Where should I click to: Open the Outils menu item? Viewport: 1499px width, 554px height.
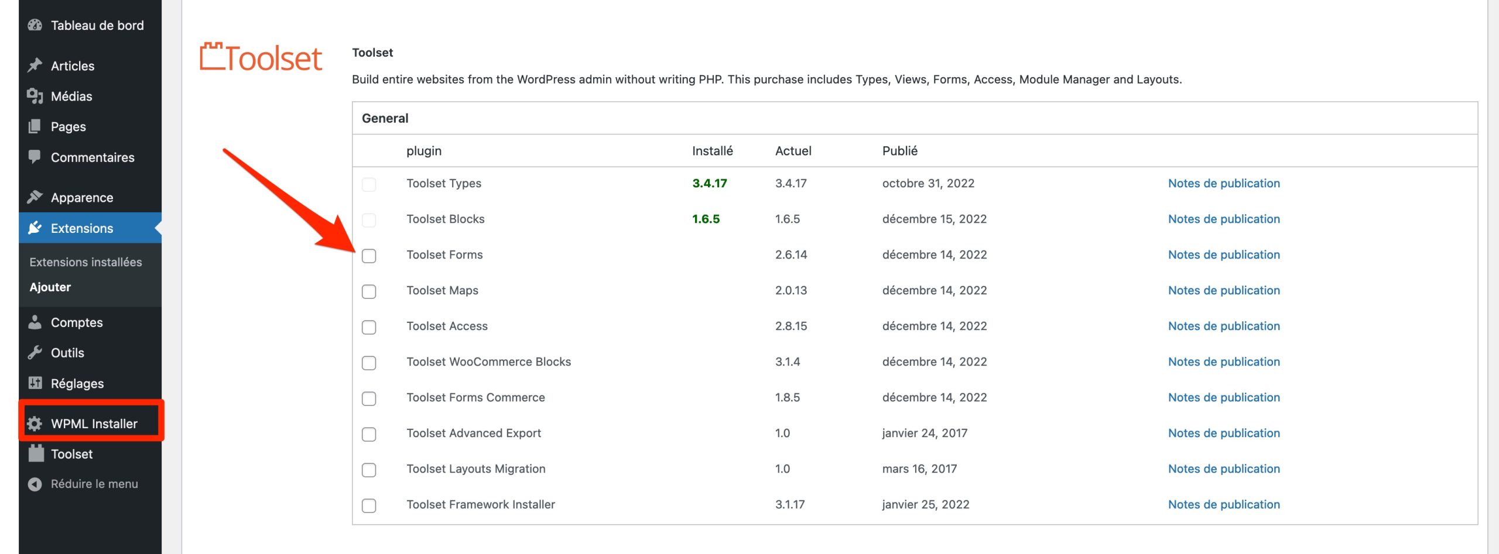[90, 352]
